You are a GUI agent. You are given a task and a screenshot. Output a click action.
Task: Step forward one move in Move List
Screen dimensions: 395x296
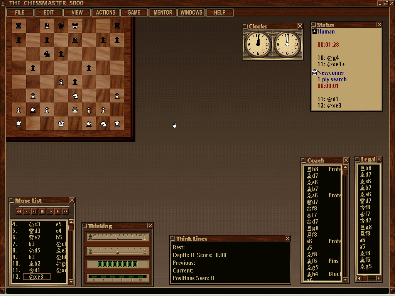point(58,212)
